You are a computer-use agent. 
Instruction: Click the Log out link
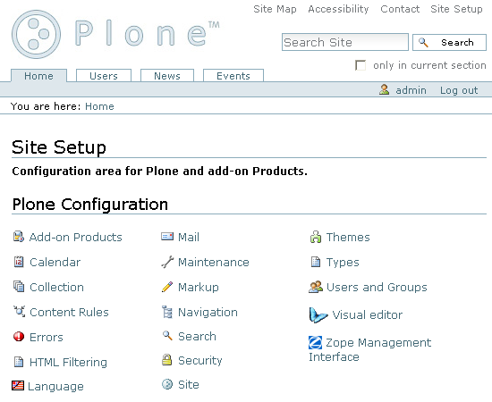[459, 90]
